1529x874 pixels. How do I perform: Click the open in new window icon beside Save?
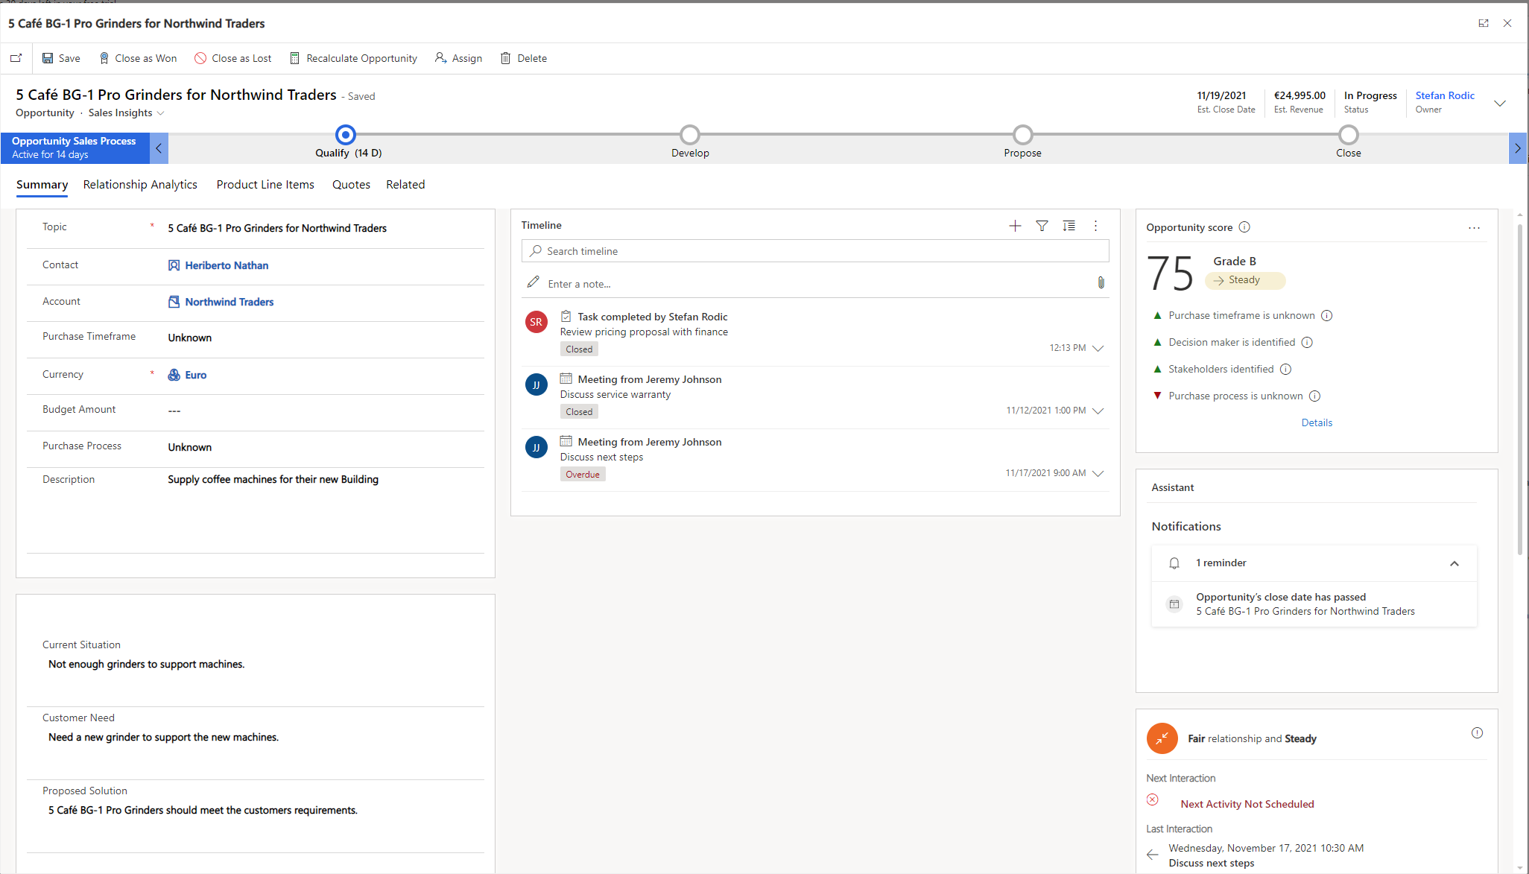(16, 58)
